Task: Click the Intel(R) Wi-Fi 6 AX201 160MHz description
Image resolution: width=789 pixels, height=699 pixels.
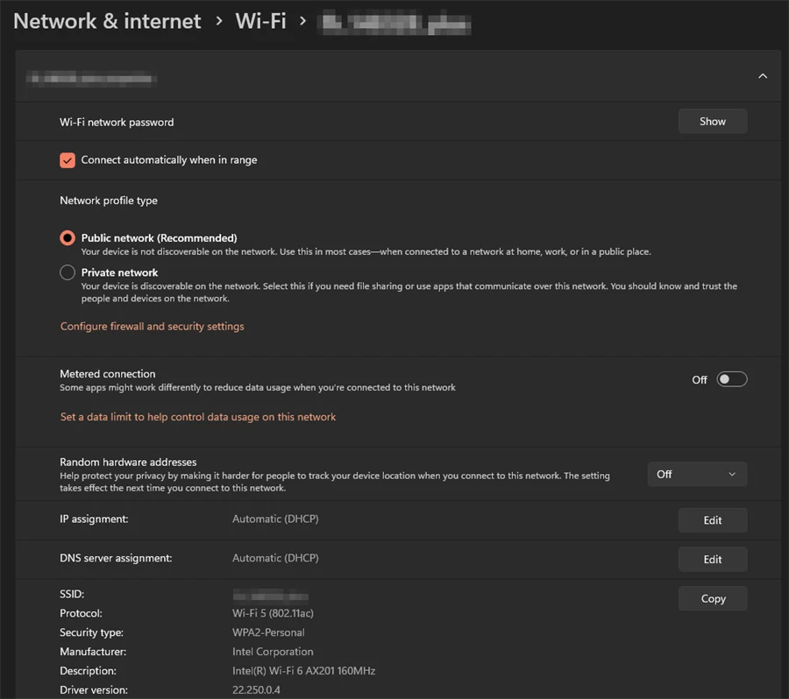Action: [303, 671]
